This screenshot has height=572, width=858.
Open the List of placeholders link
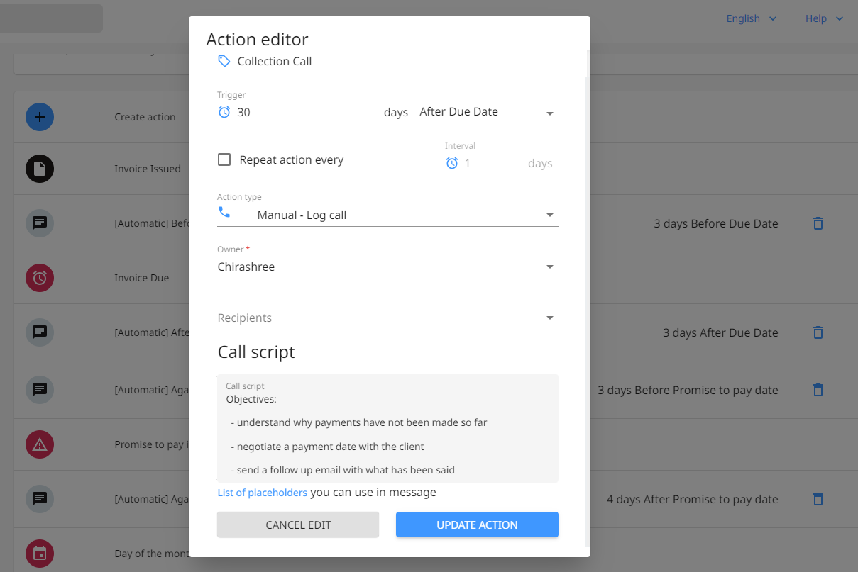(262, 493)
